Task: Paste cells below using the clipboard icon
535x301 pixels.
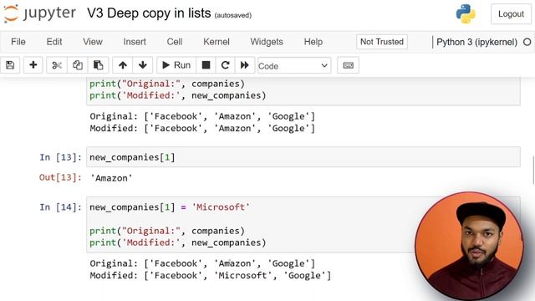Action: (99, 65)
